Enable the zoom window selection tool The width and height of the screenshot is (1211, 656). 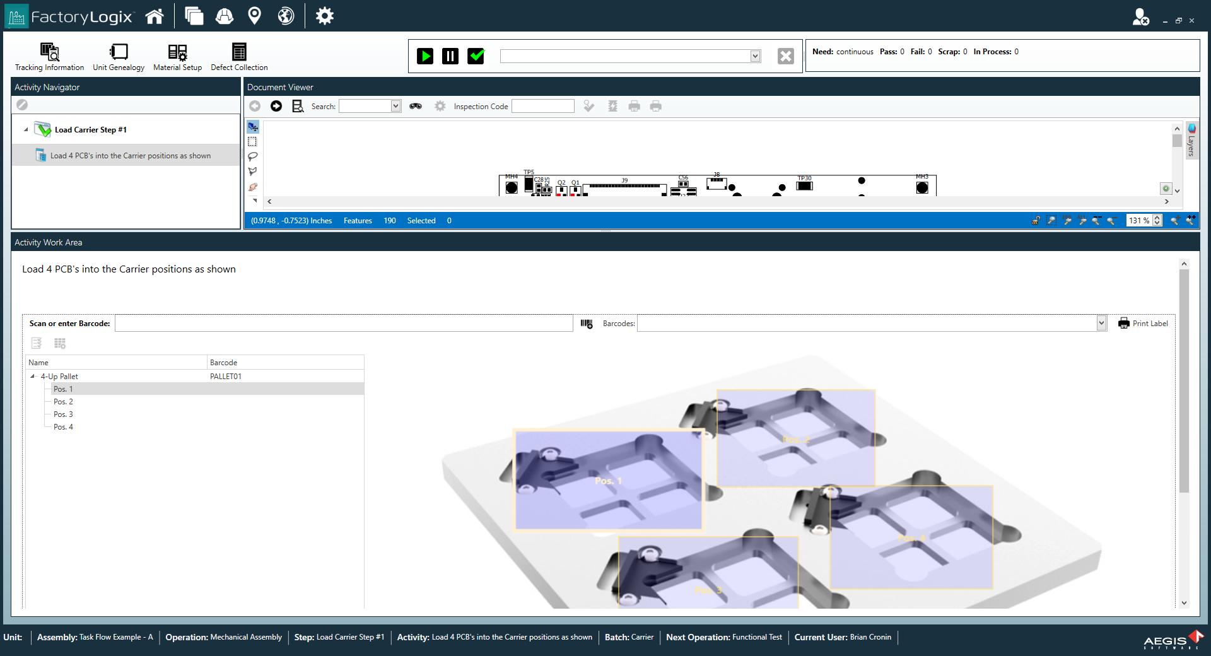click(x=1051, y=221)
